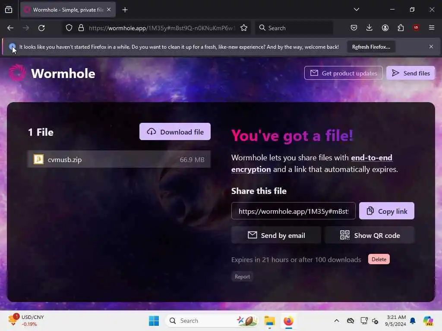Screen dimensions: 442x331
Task: Click the "66.9 MB" file size text
Action: coord(192,159)
